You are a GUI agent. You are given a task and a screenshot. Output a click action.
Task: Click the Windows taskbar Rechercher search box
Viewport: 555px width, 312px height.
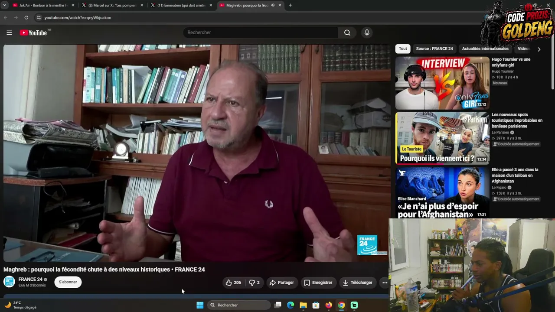pyautogui.click(x=239, y=305)
